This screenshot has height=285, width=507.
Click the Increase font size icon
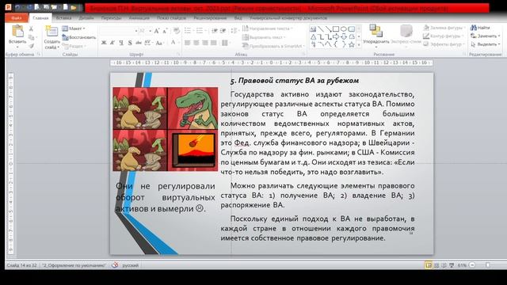coord(157,31)
